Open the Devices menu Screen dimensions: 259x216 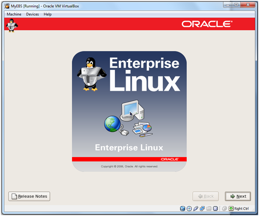[x=32, y=14]
